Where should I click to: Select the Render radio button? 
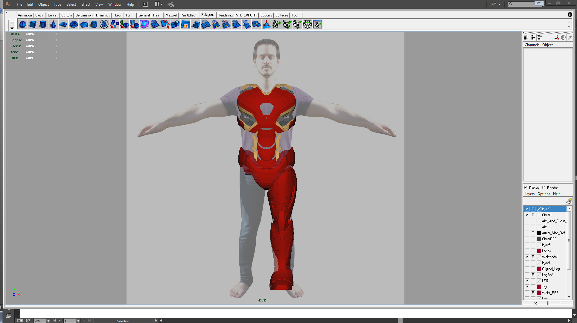(543, 188)
